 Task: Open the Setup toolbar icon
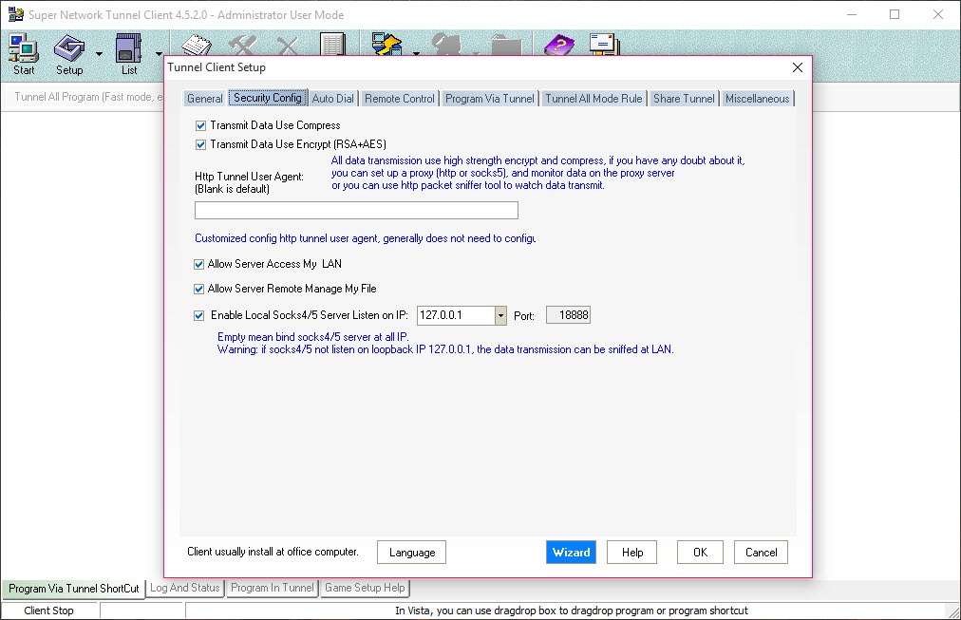tap(69, 54)
